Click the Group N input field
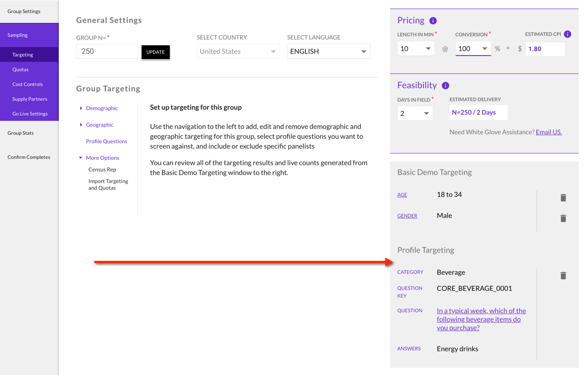 [107, 51]
